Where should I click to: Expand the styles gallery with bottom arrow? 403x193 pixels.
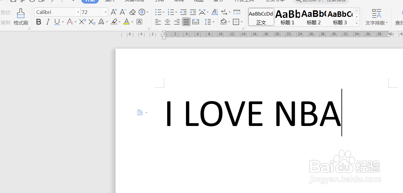357,23
